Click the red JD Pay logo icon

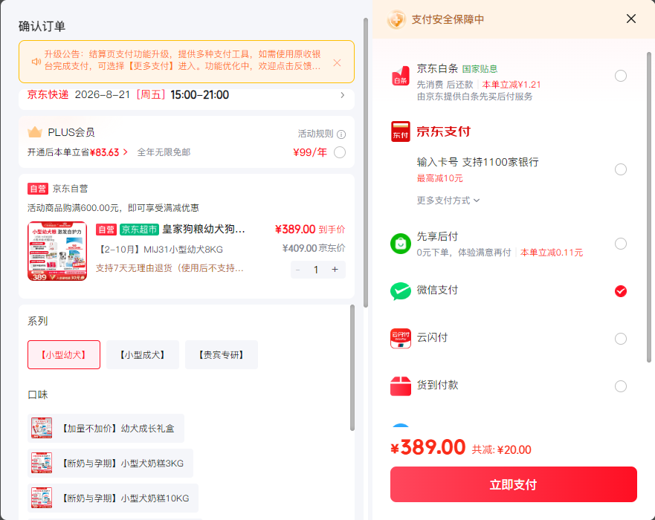coord(400,131)
